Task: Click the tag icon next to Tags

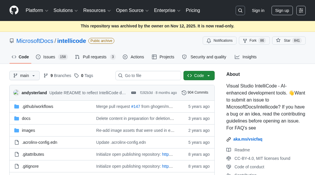Action: 76,76
